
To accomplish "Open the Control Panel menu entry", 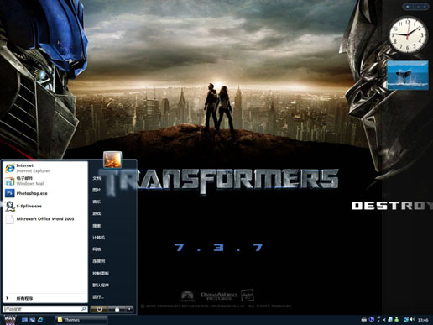I will coord(101,273).
